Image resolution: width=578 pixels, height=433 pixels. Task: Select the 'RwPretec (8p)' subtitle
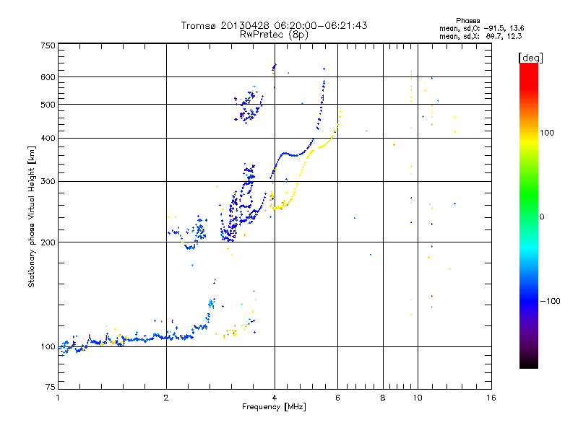274,35
